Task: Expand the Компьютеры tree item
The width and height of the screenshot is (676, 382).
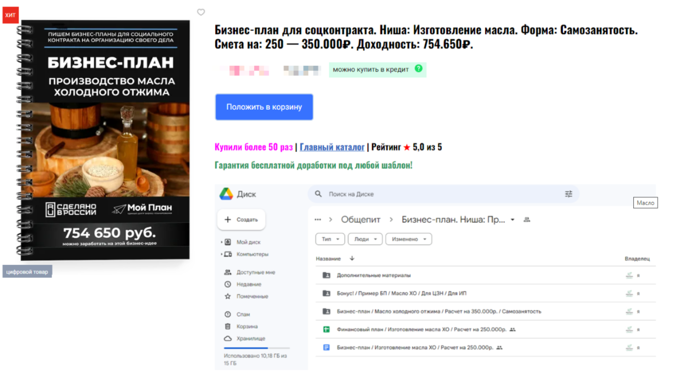Action: 221,254
